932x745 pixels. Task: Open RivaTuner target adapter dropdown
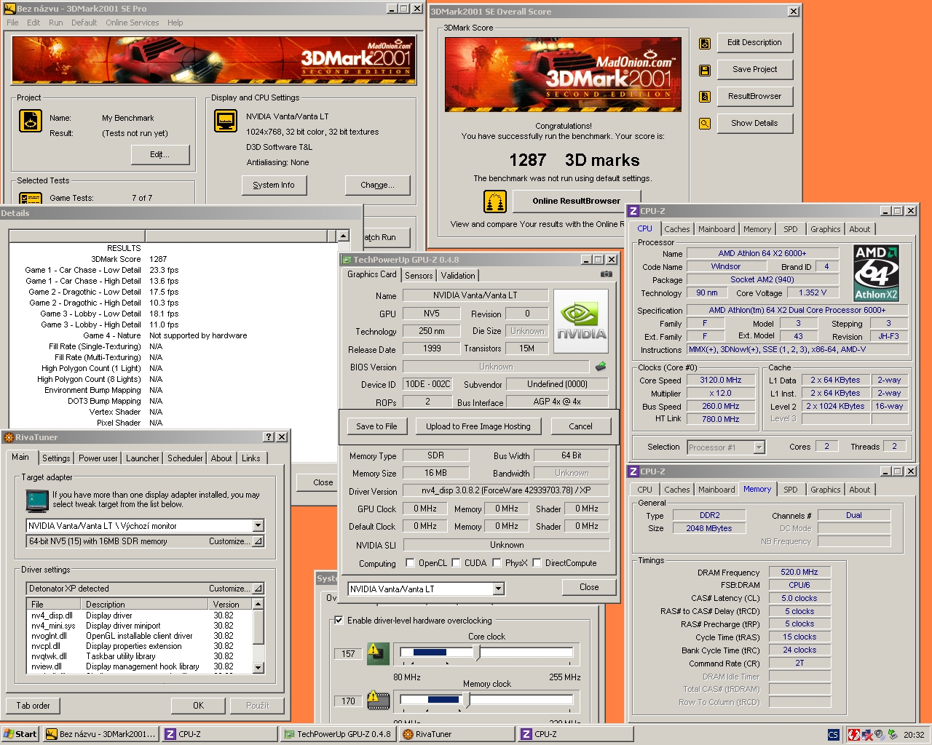point(258,525)
